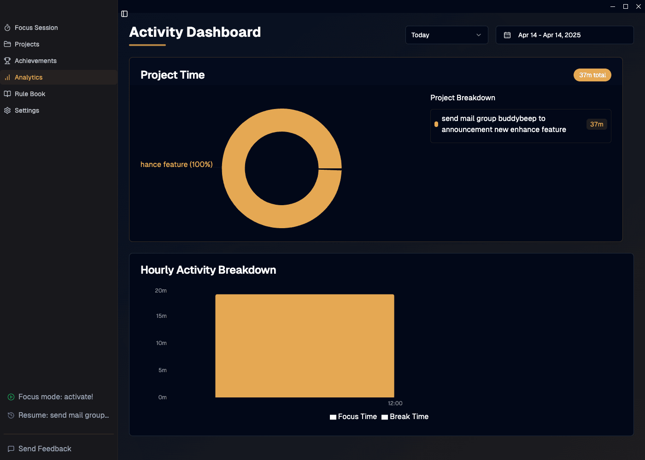Open the Apr 14 date range picker
The image size is (645, 460).
click(x=564, y=35)
